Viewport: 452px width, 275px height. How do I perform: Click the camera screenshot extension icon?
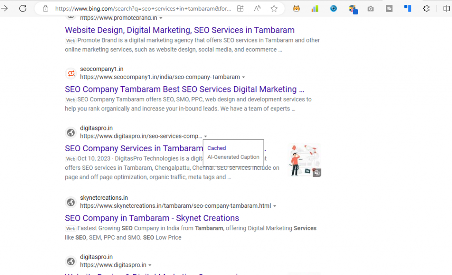(x=371, y=9)
